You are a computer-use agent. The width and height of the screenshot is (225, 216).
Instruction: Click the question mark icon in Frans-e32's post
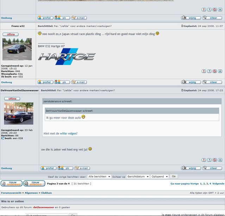point(209,71)
